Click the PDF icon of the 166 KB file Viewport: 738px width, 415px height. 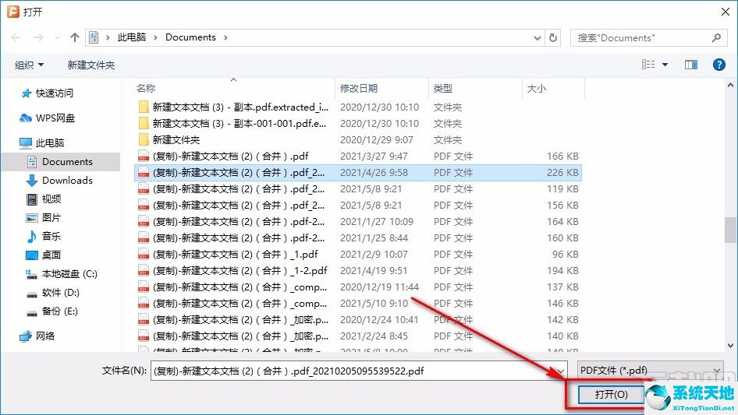(x=144, y=157)
